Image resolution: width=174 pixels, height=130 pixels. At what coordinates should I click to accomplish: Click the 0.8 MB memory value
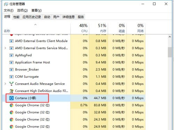click(x=101, y=41)
